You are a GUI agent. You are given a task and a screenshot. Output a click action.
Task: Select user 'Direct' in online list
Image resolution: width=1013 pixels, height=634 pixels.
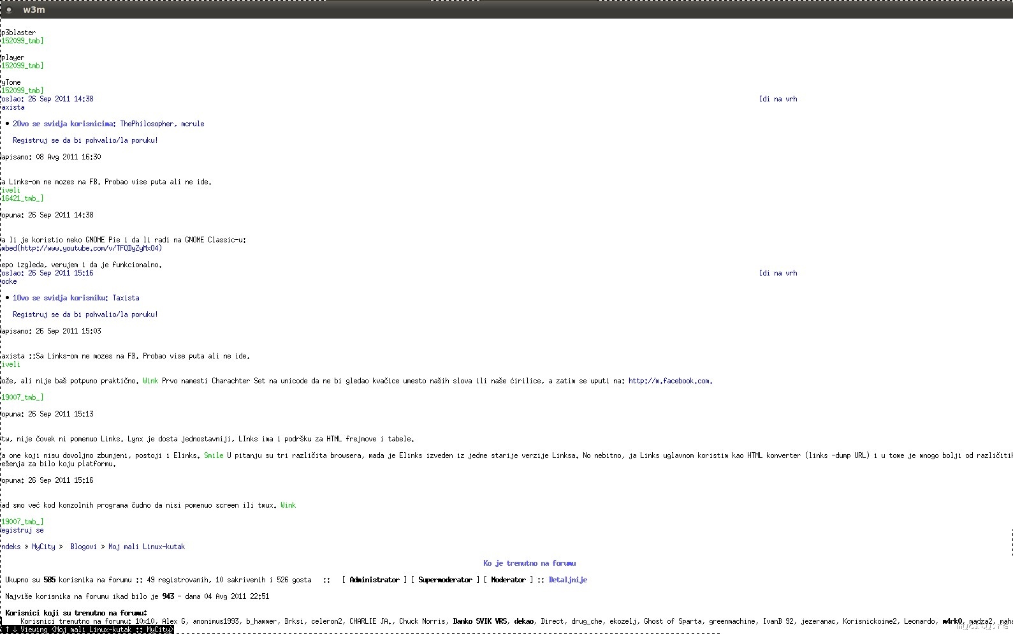pos(552,621)
